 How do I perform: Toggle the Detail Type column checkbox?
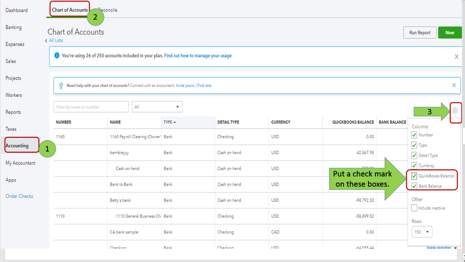(x=414, y=155)
